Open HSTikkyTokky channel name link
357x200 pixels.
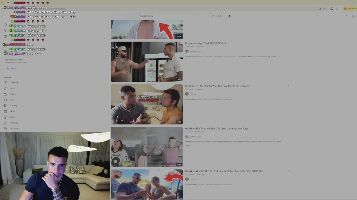(x=195, y=52)
